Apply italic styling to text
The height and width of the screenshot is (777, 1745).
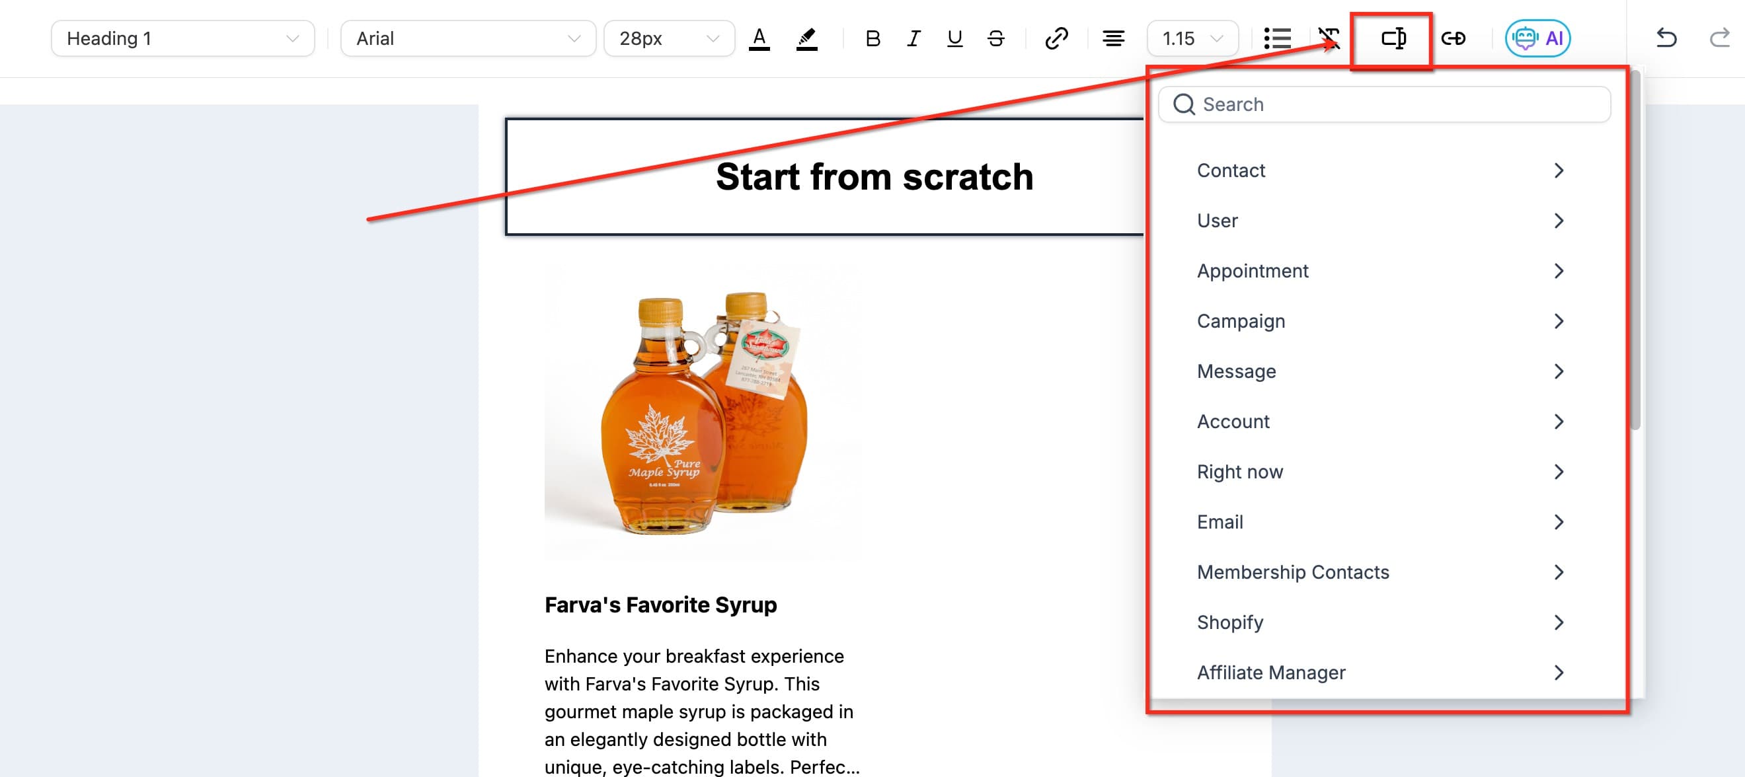[913, 38]
